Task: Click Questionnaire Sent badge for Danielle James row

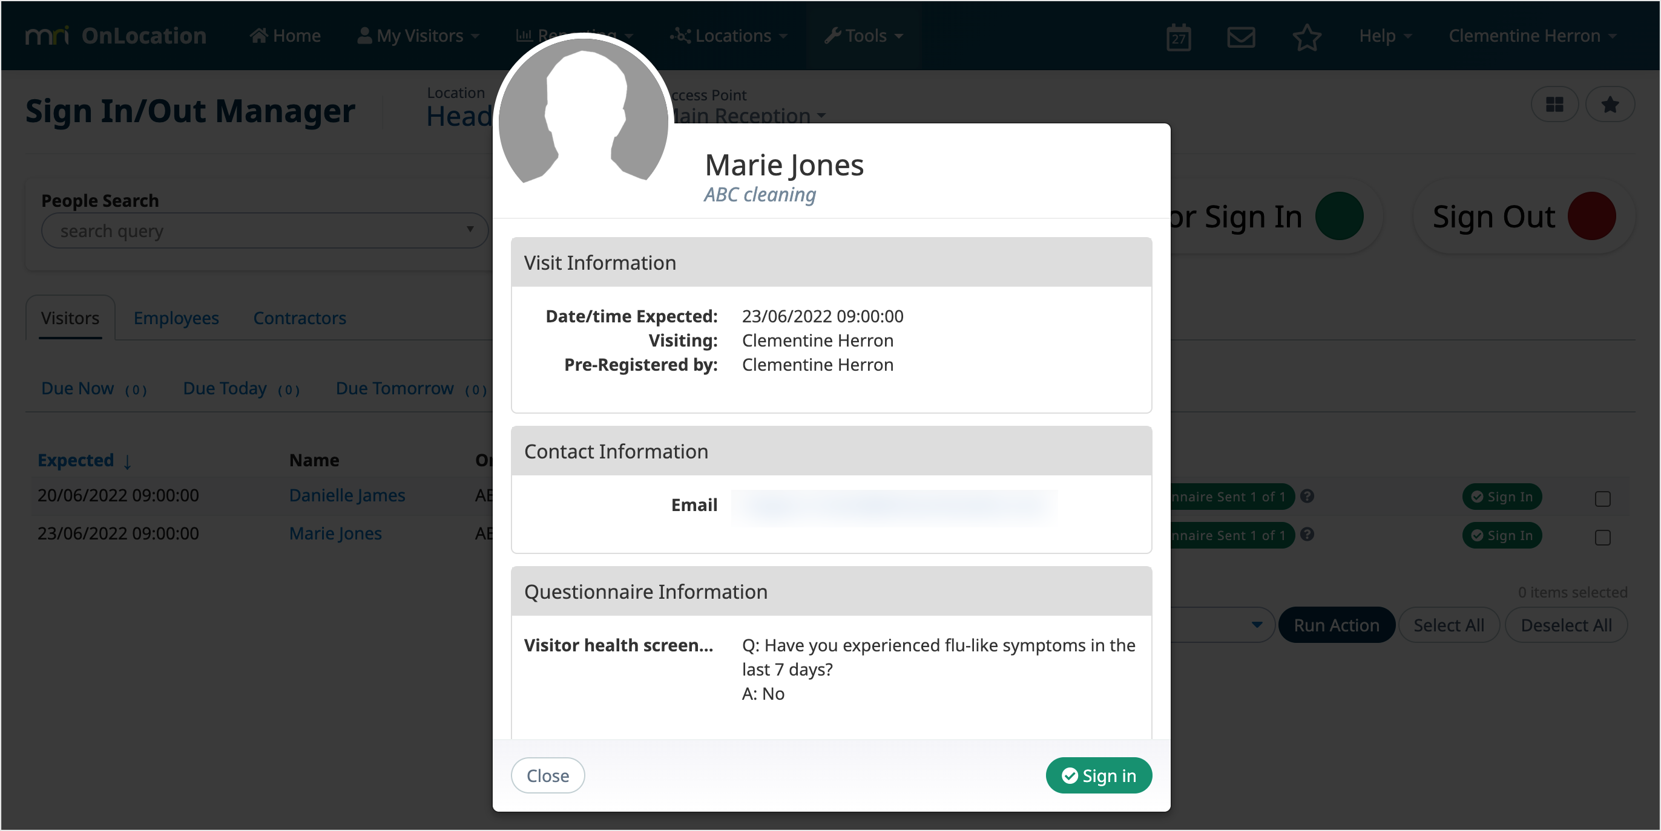Action: 1232,497
